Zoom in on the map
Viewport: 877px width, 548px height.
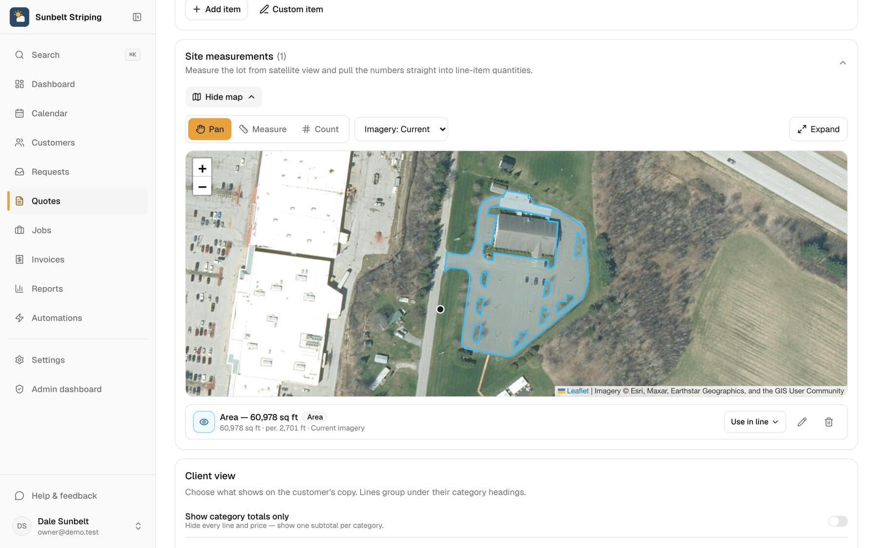[x=202, y=169]
